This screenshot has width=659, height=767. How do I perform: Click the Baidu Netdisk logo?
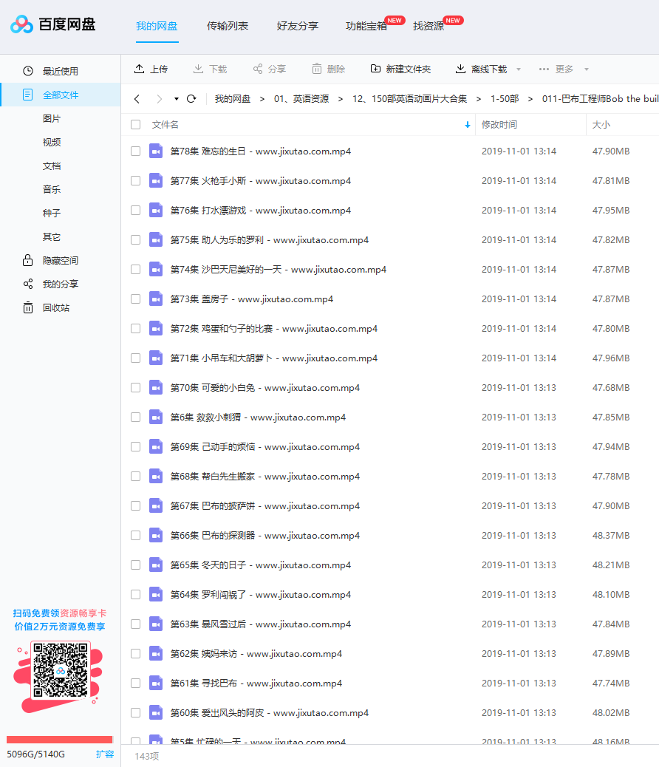pyautogui.click(x=52, y=25)
